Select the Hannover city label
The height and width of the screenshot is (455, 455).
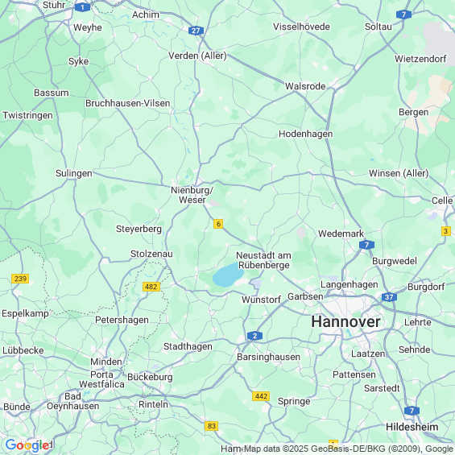tap(345, 321)
